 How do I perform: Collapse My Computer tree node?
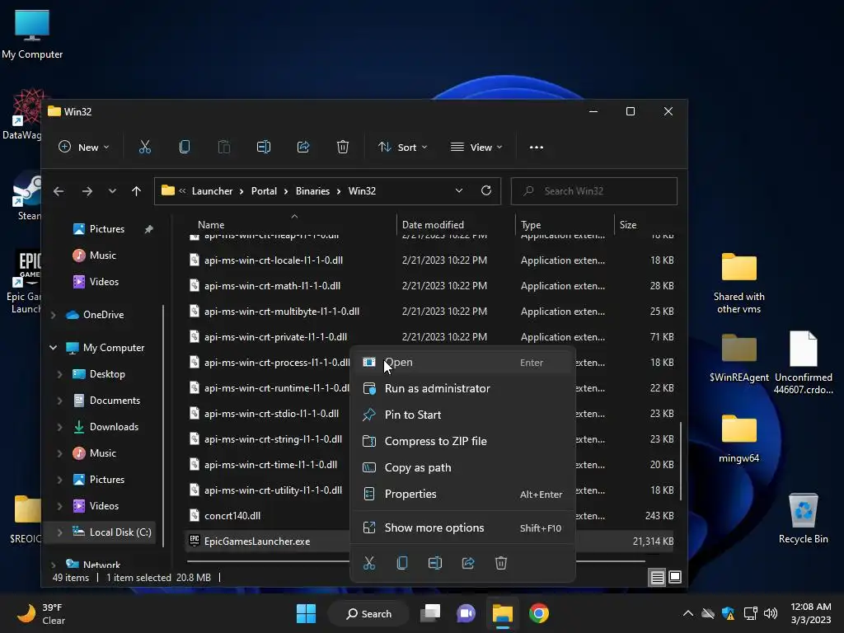pyautogui.click(x=54, y=348)
